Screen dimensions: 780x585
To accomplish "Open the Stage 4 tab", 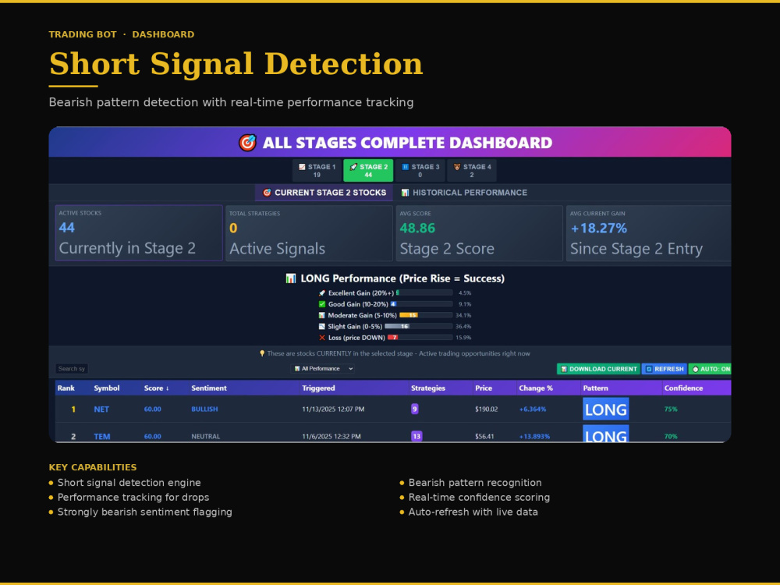I will 472,171.
